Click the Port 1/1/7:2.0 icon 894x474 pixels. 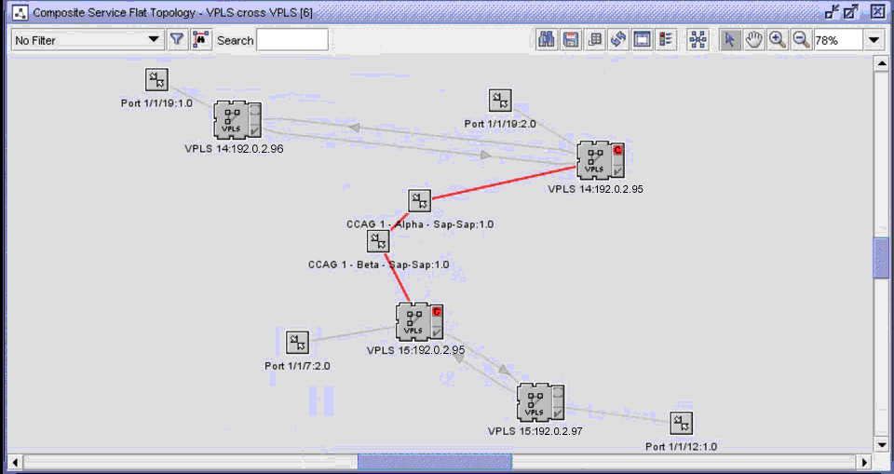pyautogui.click(x=297, y=343)
